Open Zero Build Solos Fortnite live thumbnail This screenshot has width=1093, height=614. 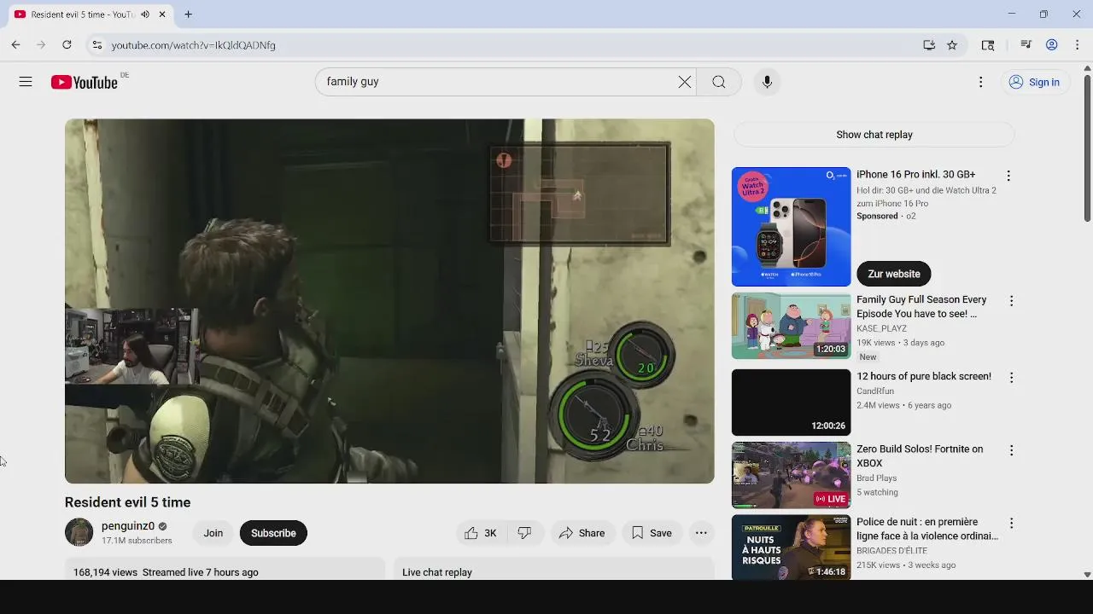pyautogui.click(x=791, y=475)
